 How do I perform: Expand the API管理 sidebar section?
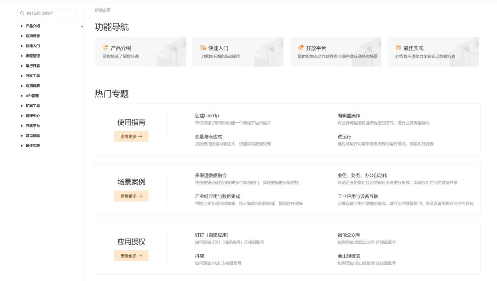click(22, 96)
